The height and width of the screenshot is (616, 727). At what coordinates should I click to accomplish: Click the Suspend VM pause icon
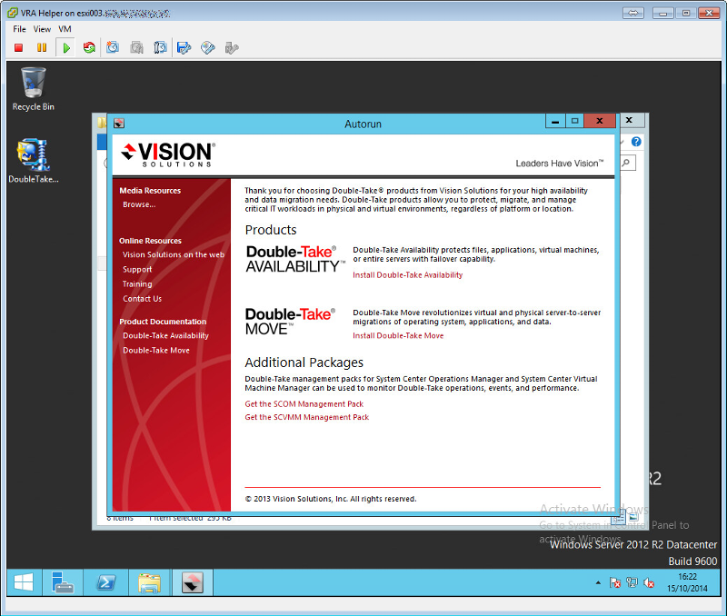[42, 48]
